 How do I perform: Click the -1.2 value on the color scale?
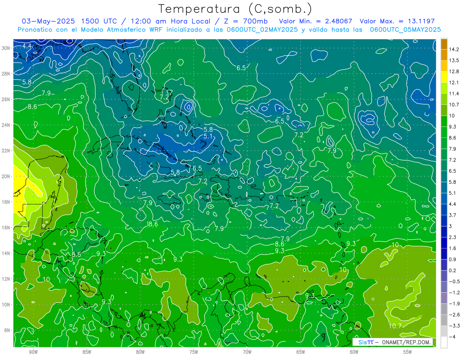click(x=454, y=293)
